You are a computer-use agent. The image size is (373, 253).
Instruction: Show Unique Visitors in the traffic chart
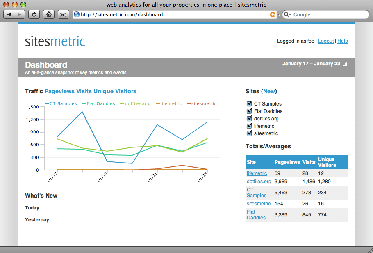[x=115, y=91]
